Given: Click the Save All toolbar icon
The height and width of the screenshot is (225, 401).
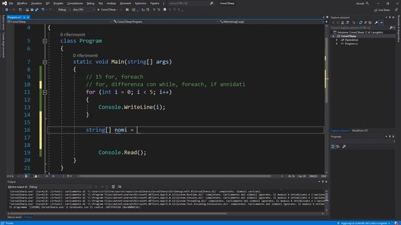Looking at the screenshot, I should coord(36,10).
